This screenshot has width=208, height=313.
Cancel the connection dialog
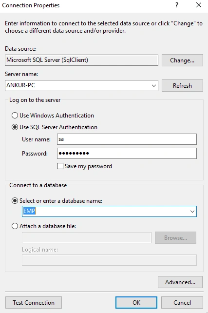[182, 303]
